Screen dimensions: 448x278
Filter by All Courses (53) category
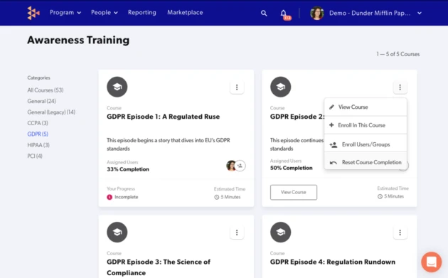[46, 90]
